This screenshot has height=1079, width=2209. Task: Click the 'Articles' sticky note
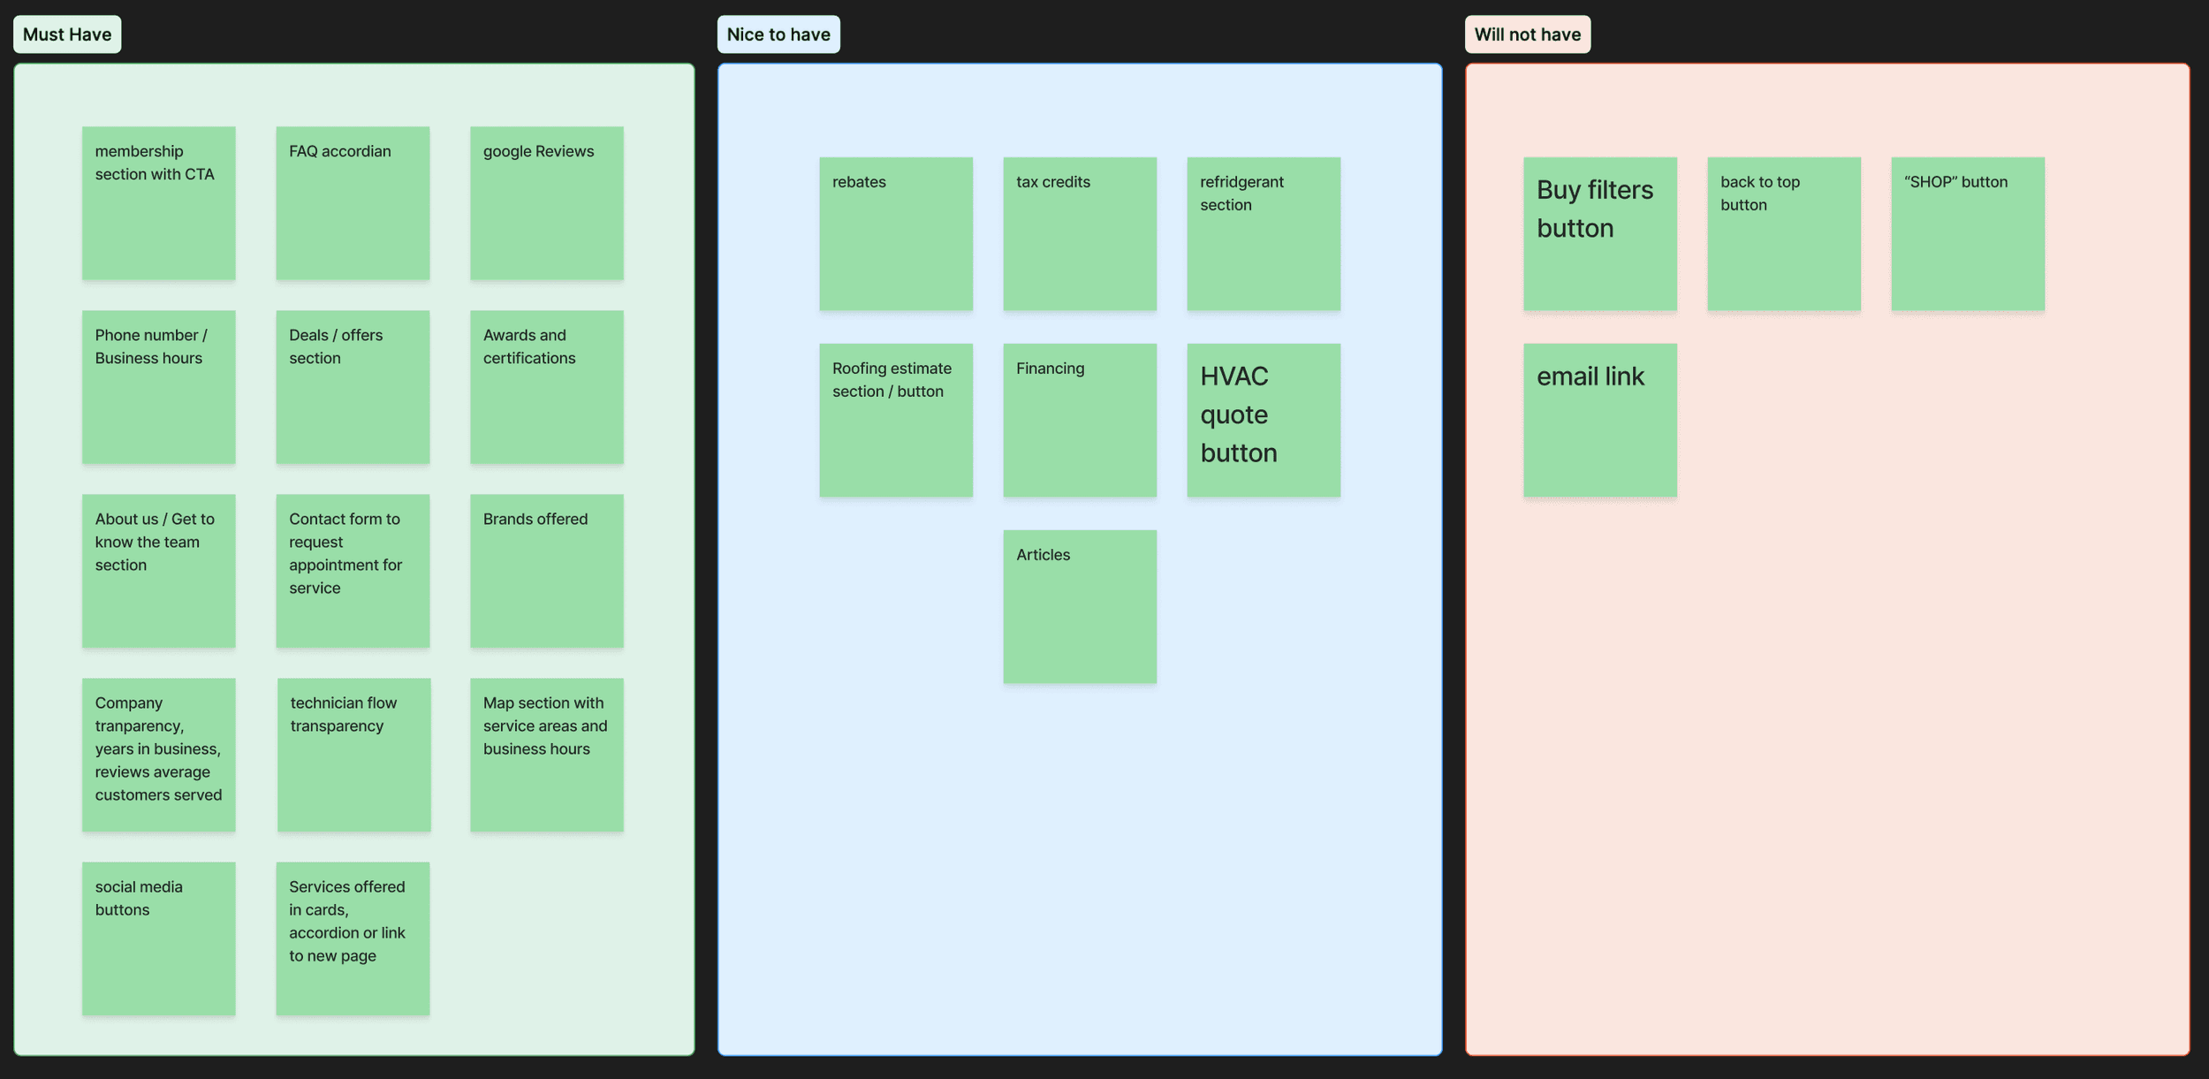[x=1079, y=607]
